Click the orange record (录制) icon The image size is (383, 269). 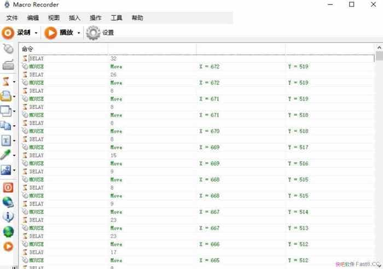click(x=8, y=33)
